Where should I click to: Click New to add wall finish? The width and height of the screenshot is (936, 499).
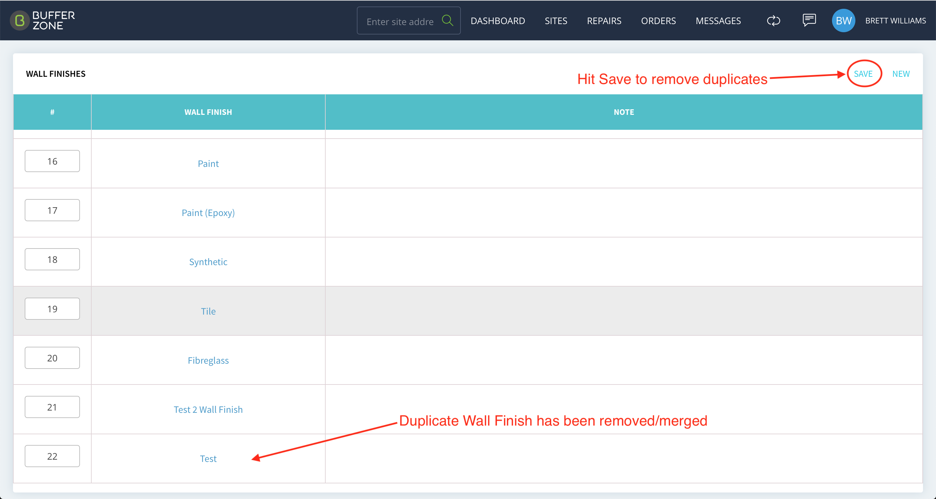[901, 74]
